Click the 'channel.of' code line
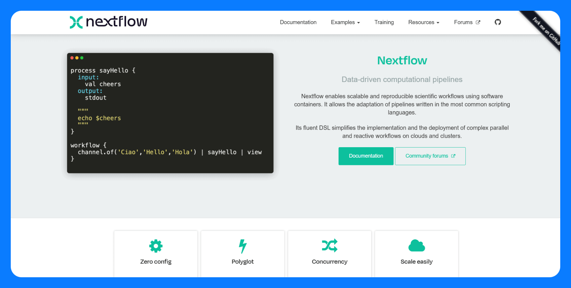The width and height of the screenshot is (571, 288). tap(170, 152)
